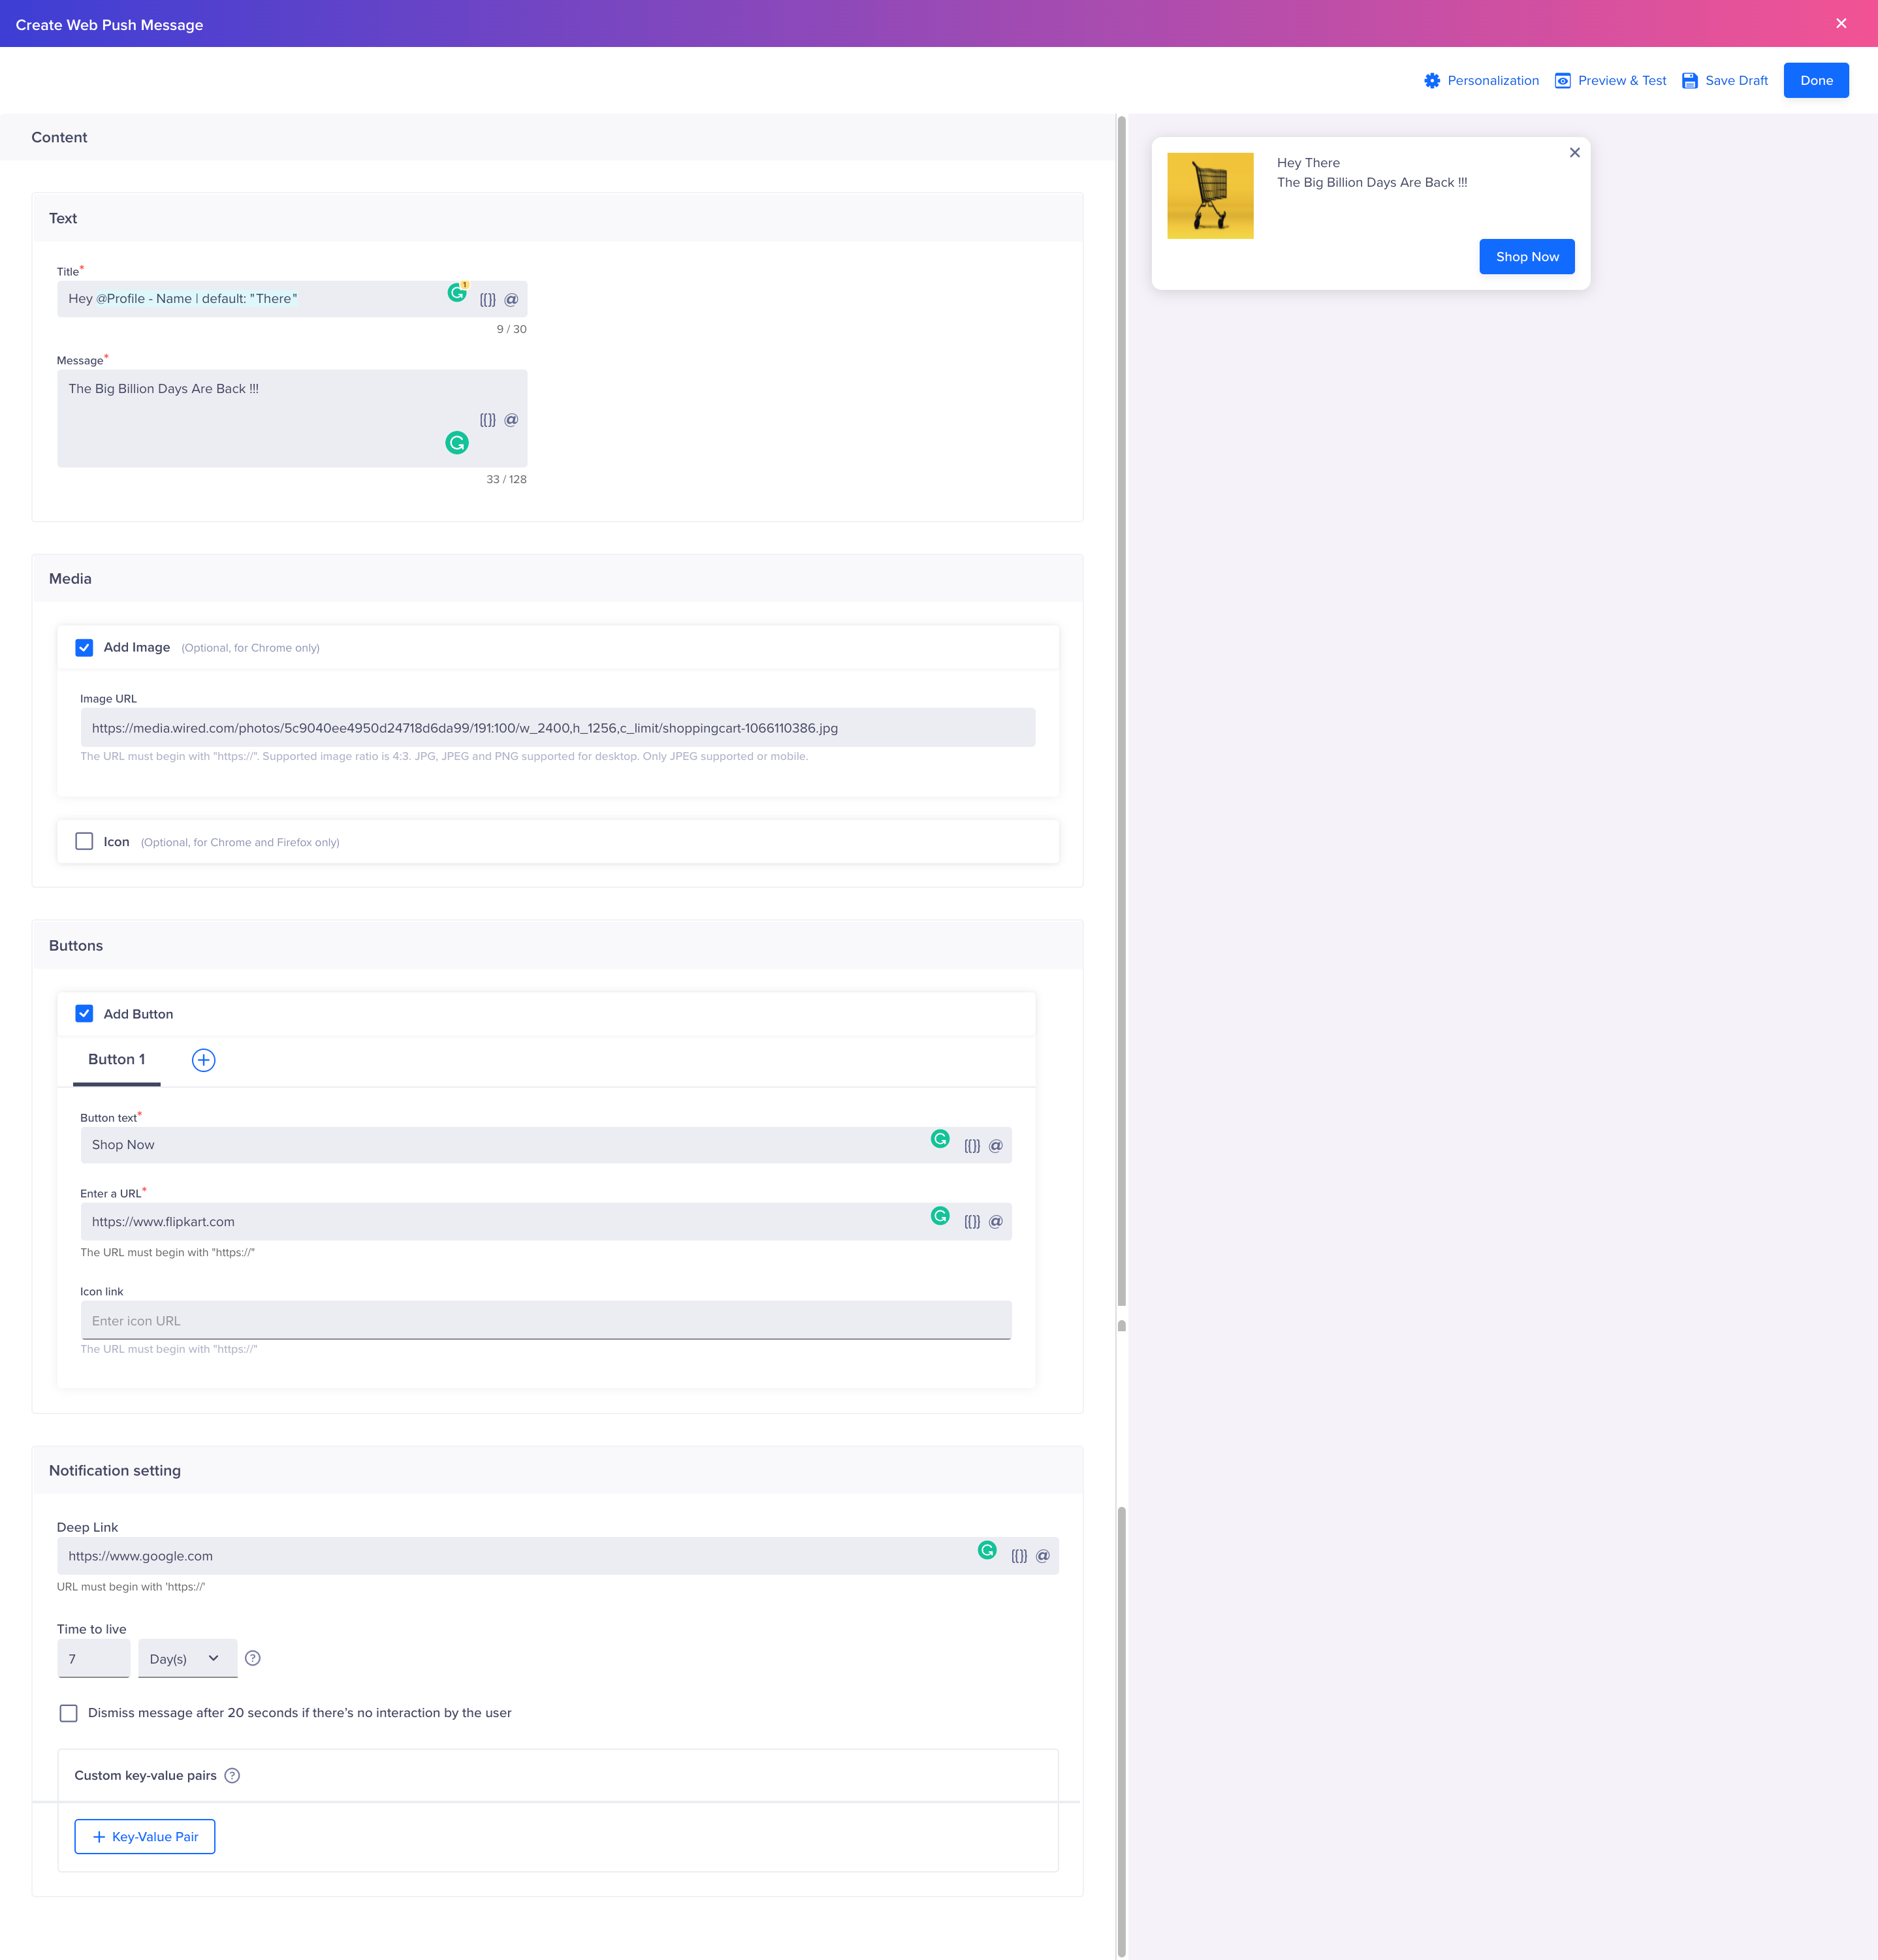Uncheck the Add Button checkbox
This screenshot has height=1960, width=1878.
(84, 1014)
